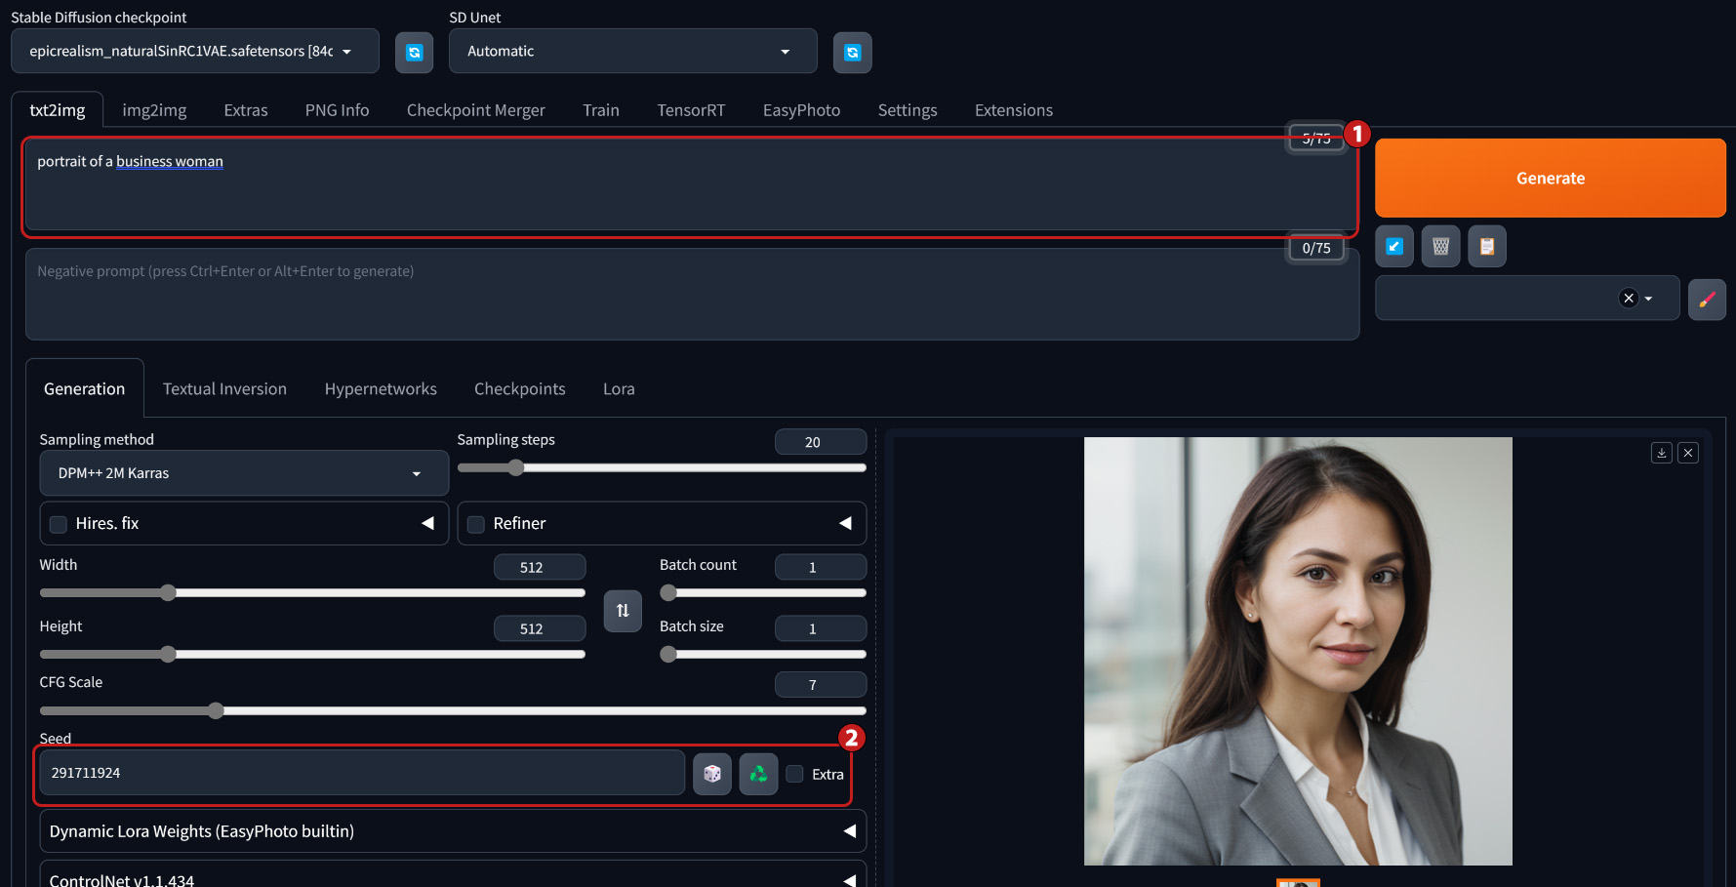Viewport: 1736px width, 887px height.
Task: Tick the Extra seed checkbox
Action: (x=795, y=774)
